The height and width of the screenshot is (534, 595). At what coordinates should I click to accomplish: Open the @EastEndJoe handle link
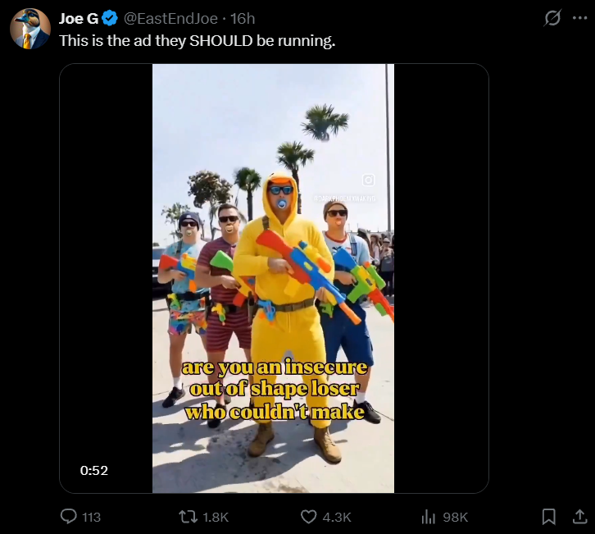pos(170,18)
